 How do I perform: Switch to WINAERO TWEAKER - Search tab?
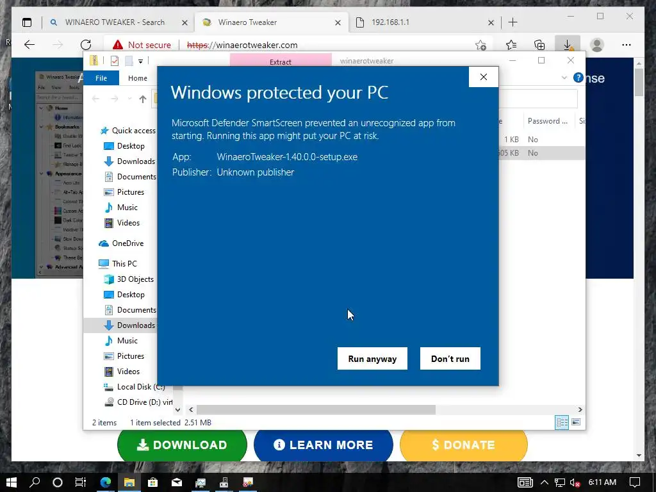115,22
